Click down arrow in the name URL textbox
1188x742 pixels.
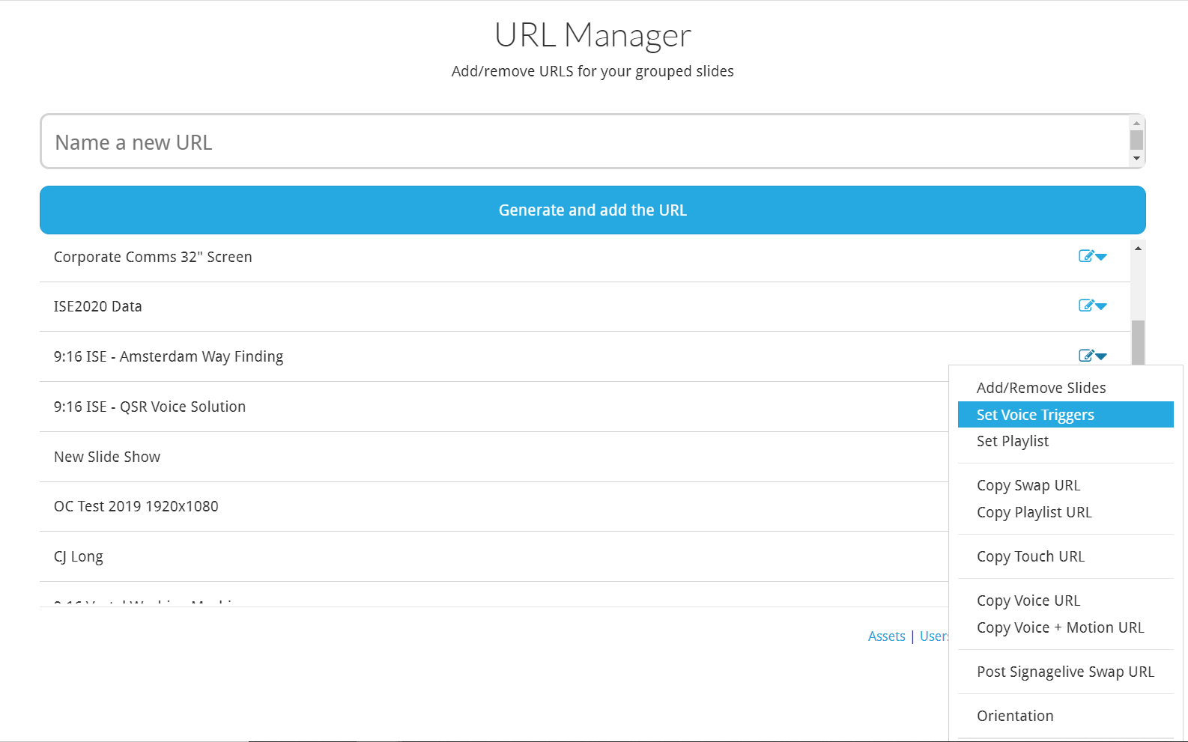(1136, 159)
